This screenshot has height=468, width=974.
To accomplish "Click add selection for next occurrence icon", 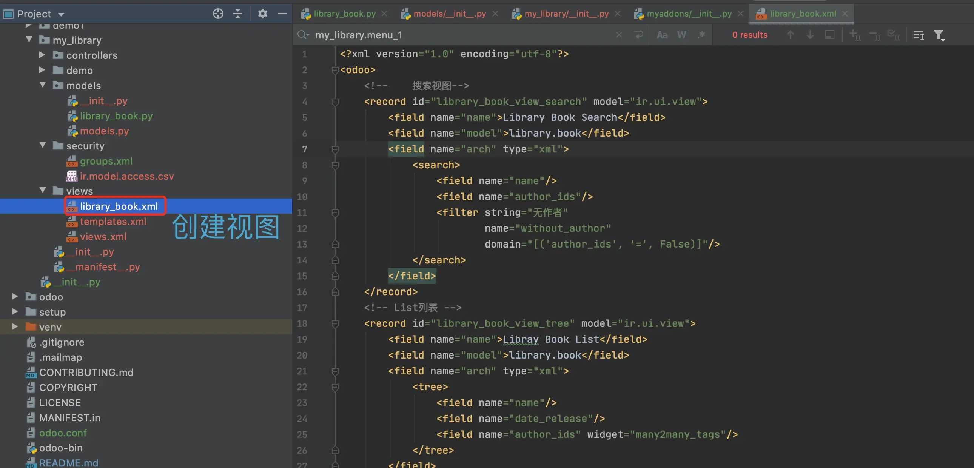I will click(855, 35).
